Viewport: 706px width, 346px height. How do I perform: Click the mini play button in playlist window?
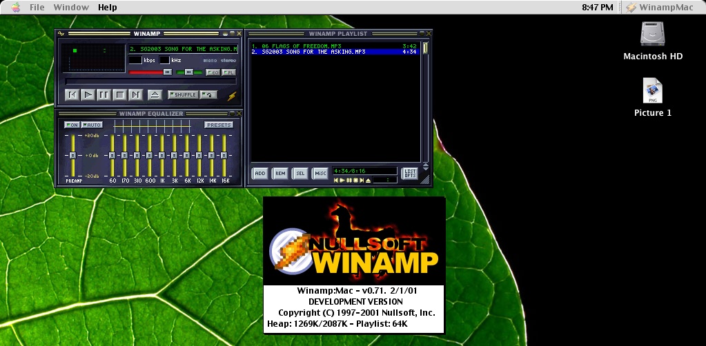click(x=342, y=180)
